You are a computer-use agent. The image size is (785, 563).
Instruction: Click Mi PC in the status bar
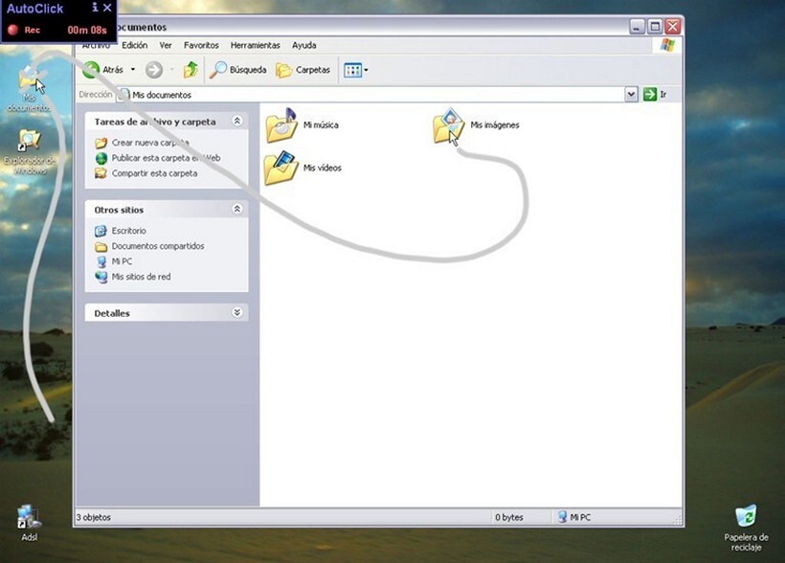coord(574,517)
